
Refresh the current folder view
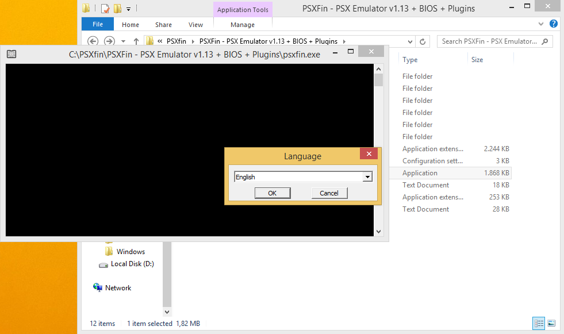[423, 41]
